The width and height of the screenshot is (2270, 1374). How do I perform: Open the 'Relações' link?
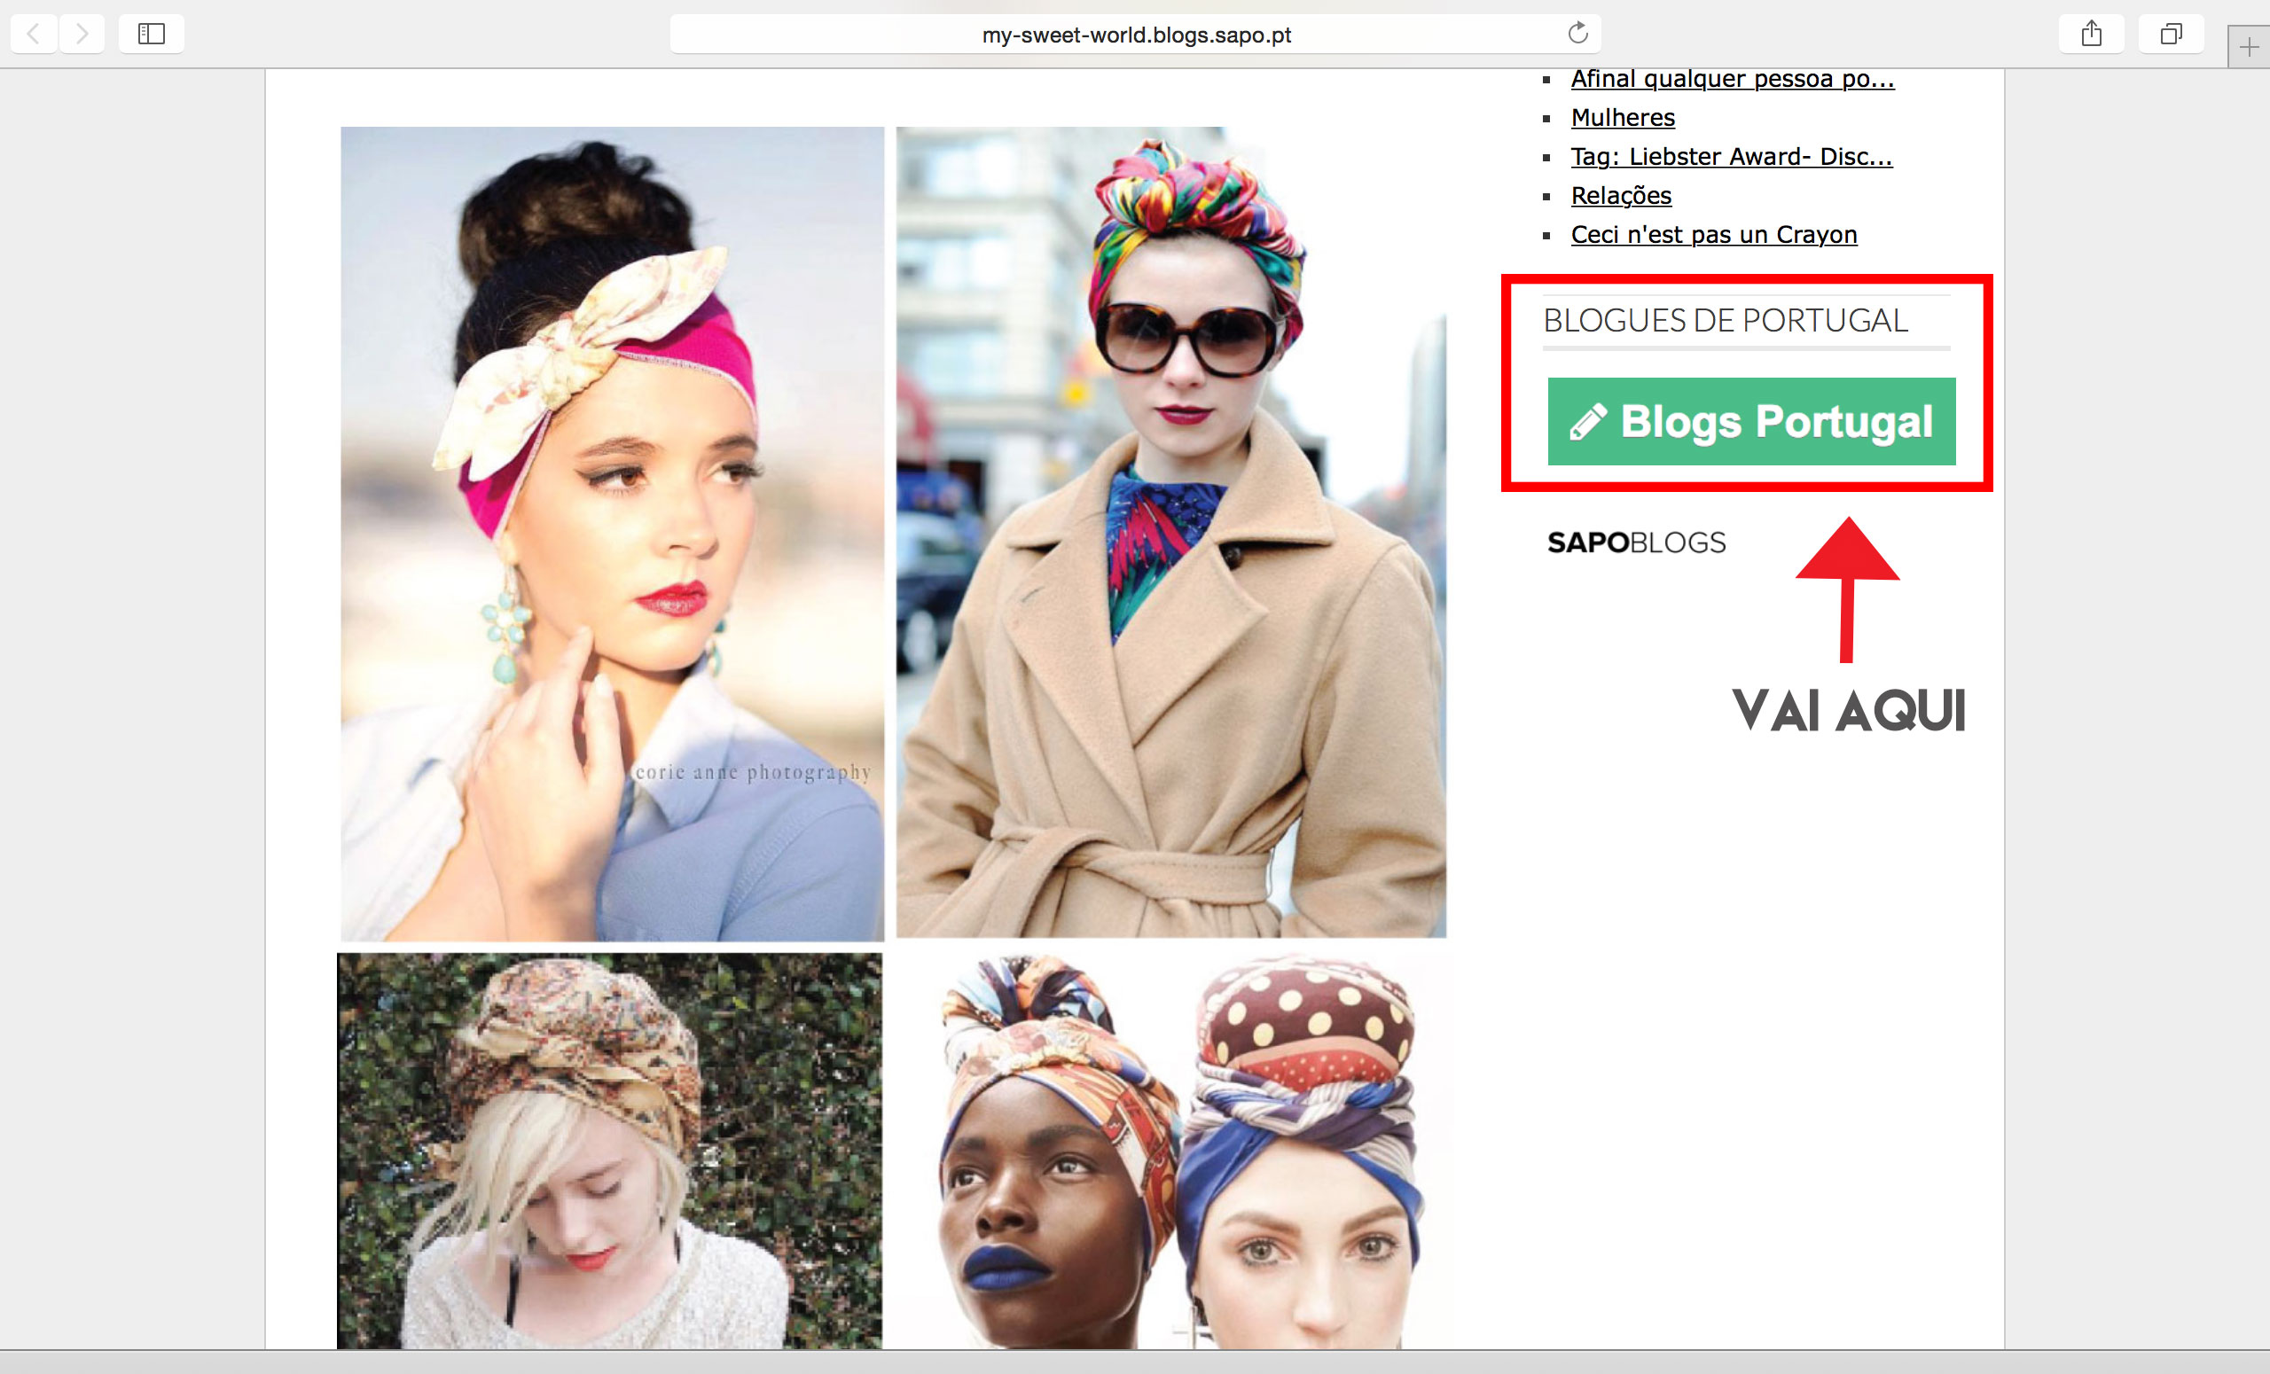click(x=1621, y=195)
